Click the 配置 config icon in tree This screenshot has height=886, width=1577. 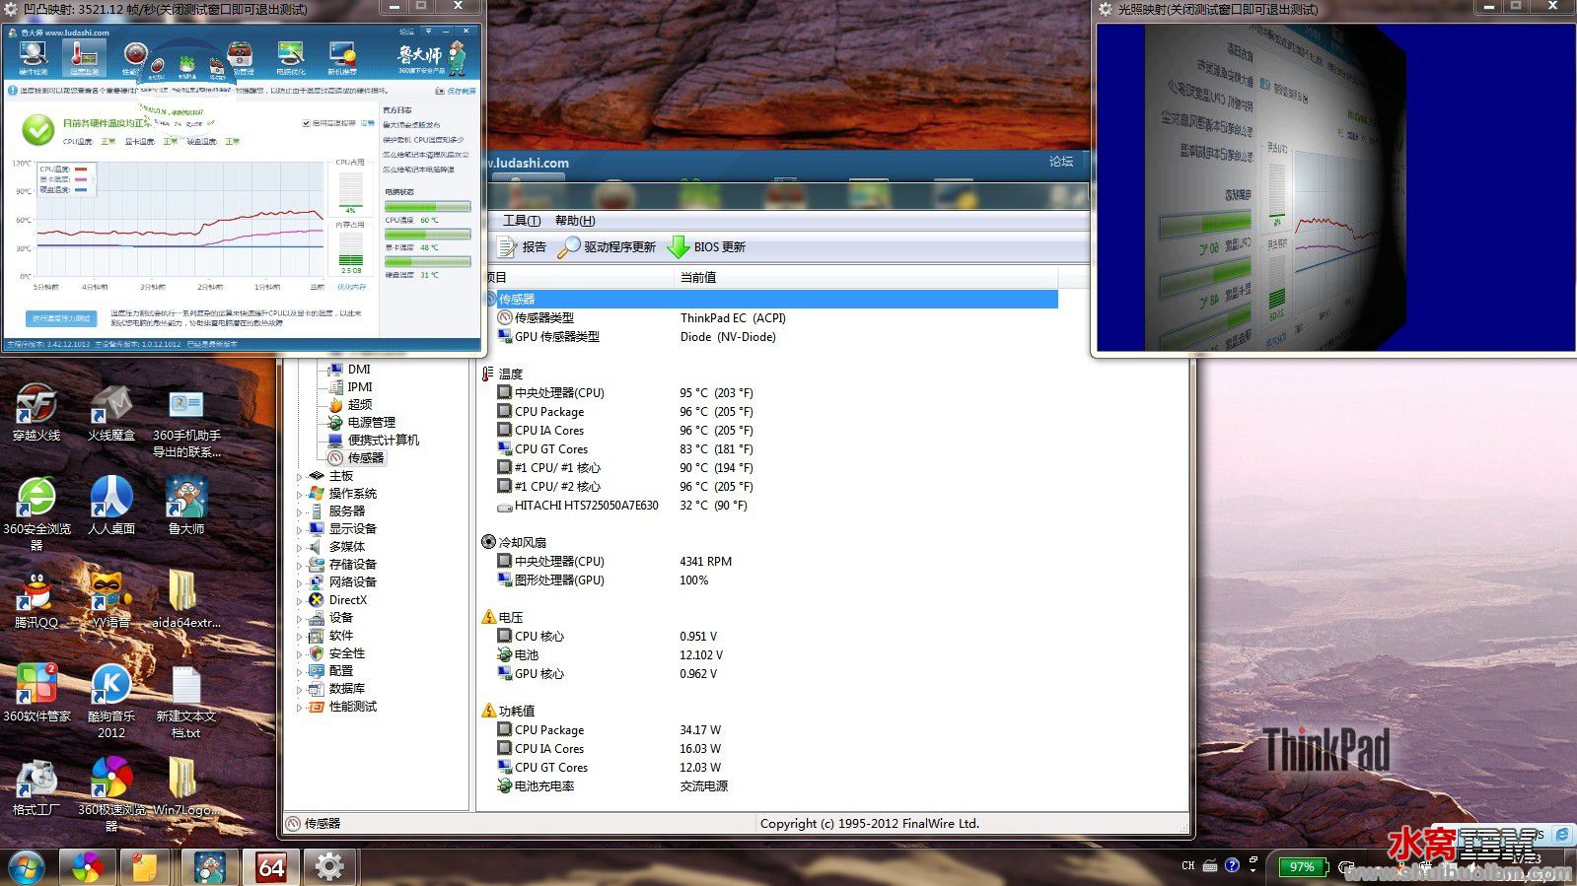click(x=317, y=671)
